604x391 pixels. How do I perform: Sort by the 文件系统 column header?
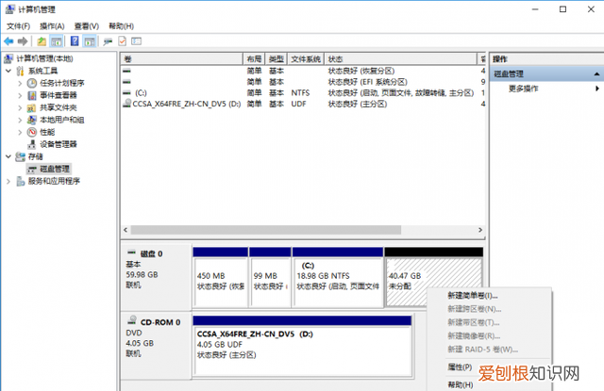(x=306, y=58)
